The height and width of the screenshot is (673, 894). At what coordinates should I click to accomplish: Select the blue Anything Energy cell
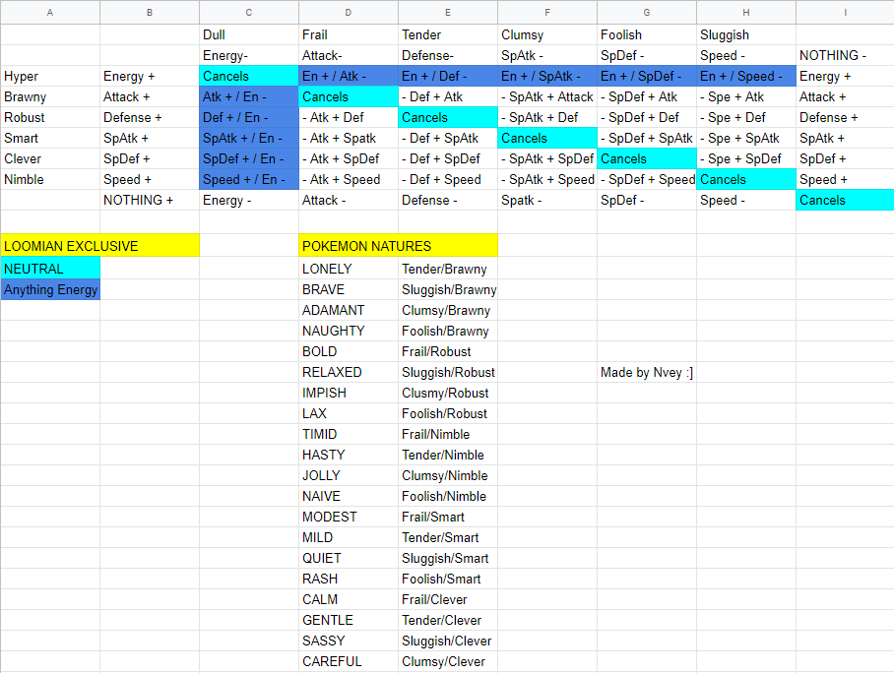pos(50,289)
